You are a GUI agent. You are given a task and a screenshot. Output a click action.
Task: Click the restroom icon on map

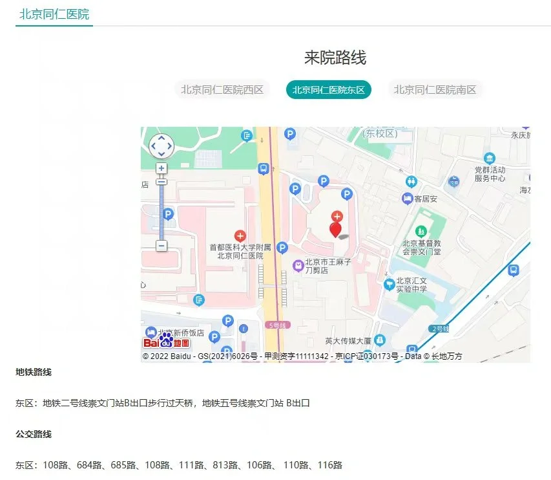coord(411,182)
